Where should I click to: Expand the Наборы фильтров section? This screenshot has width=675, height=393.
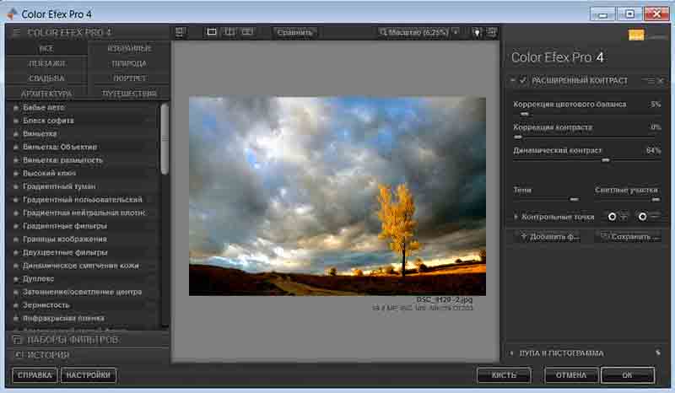(x=87, y=340)
